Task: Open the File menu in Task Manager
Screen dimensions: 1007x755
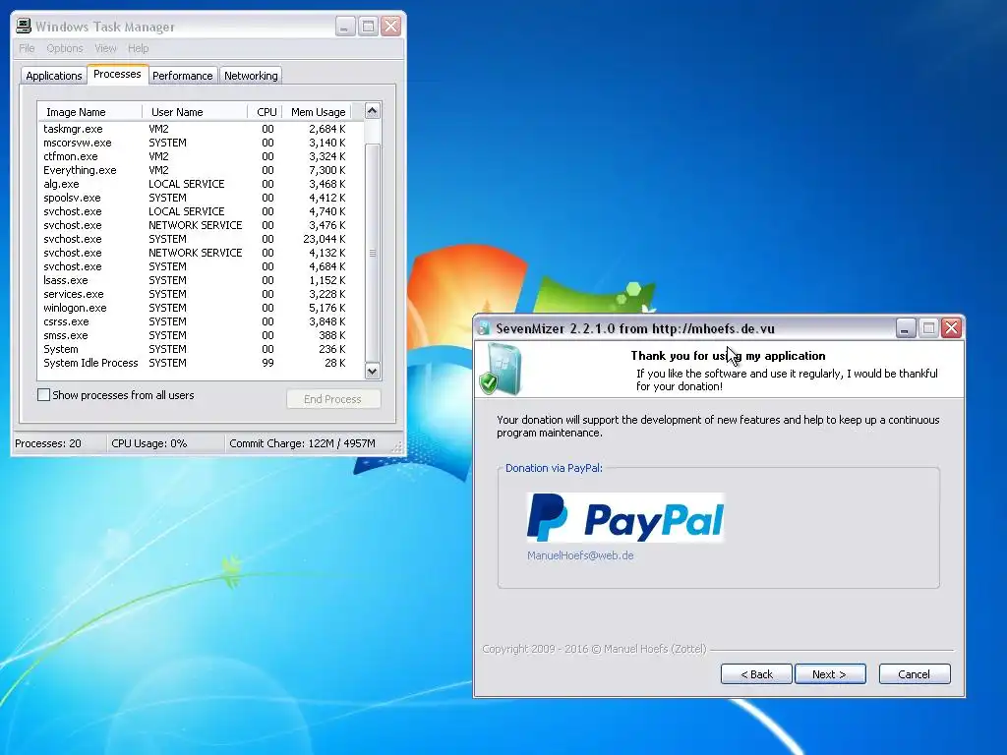Action: 27,48
